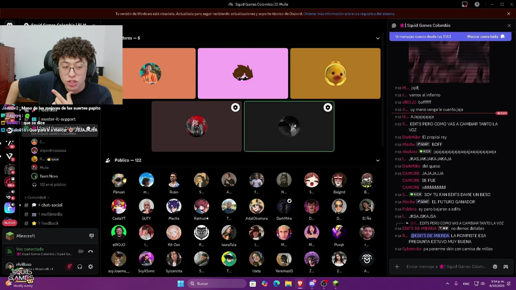Click the plus attachment button

[397, 267]
